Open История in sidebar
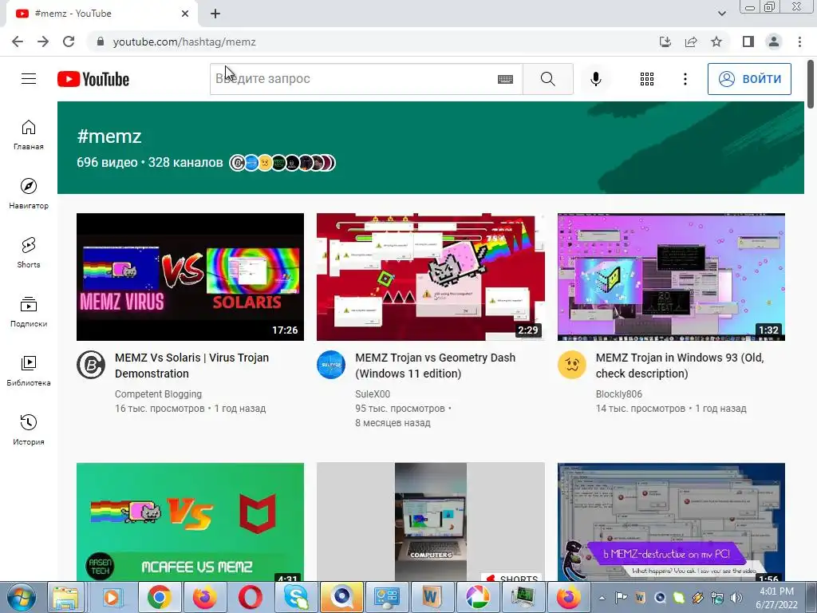The image size is (817, 613). 29,429
